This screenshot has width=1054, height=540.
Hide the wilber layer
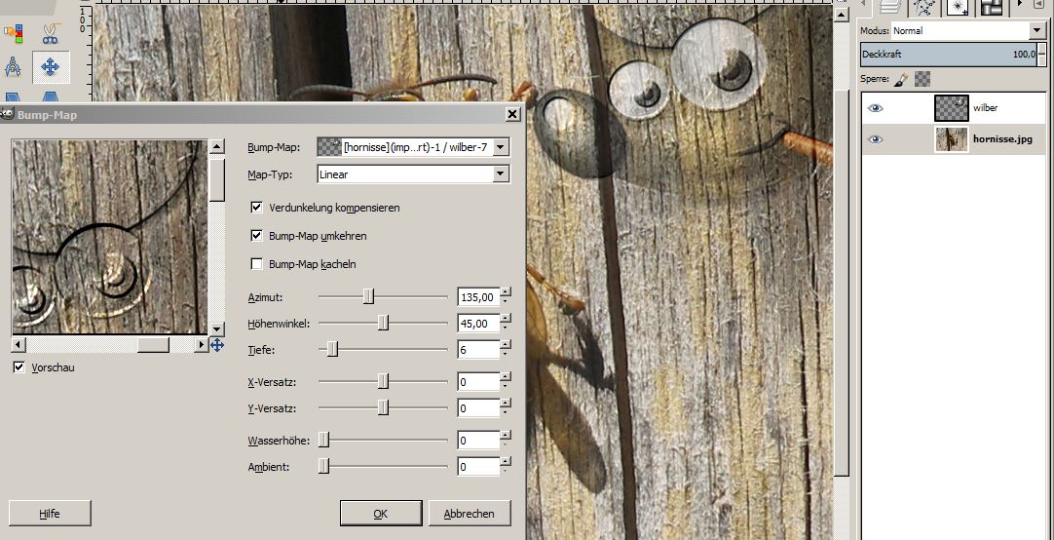876,108
